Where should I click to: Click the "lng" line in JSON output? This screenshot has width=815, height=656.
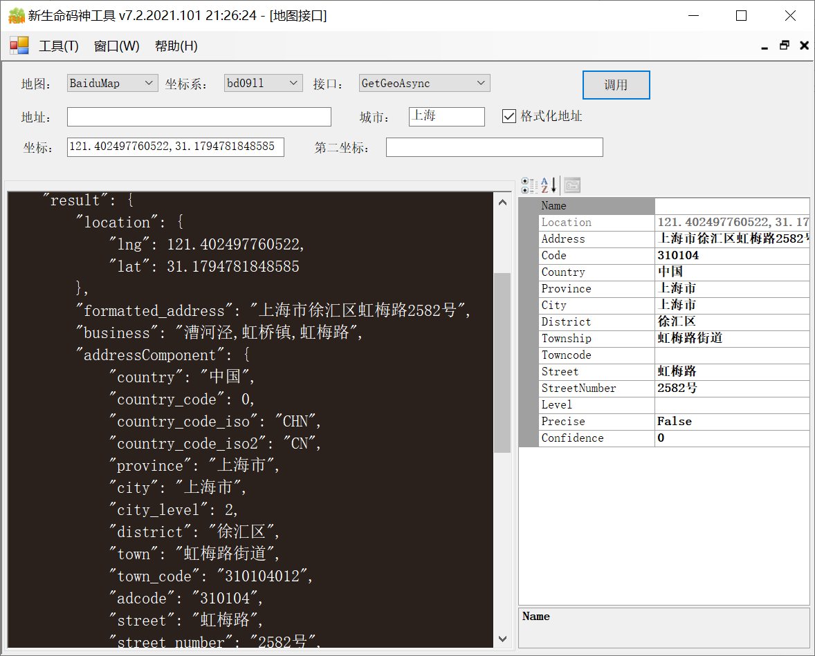pyautogui.click(x=206, y=244)
